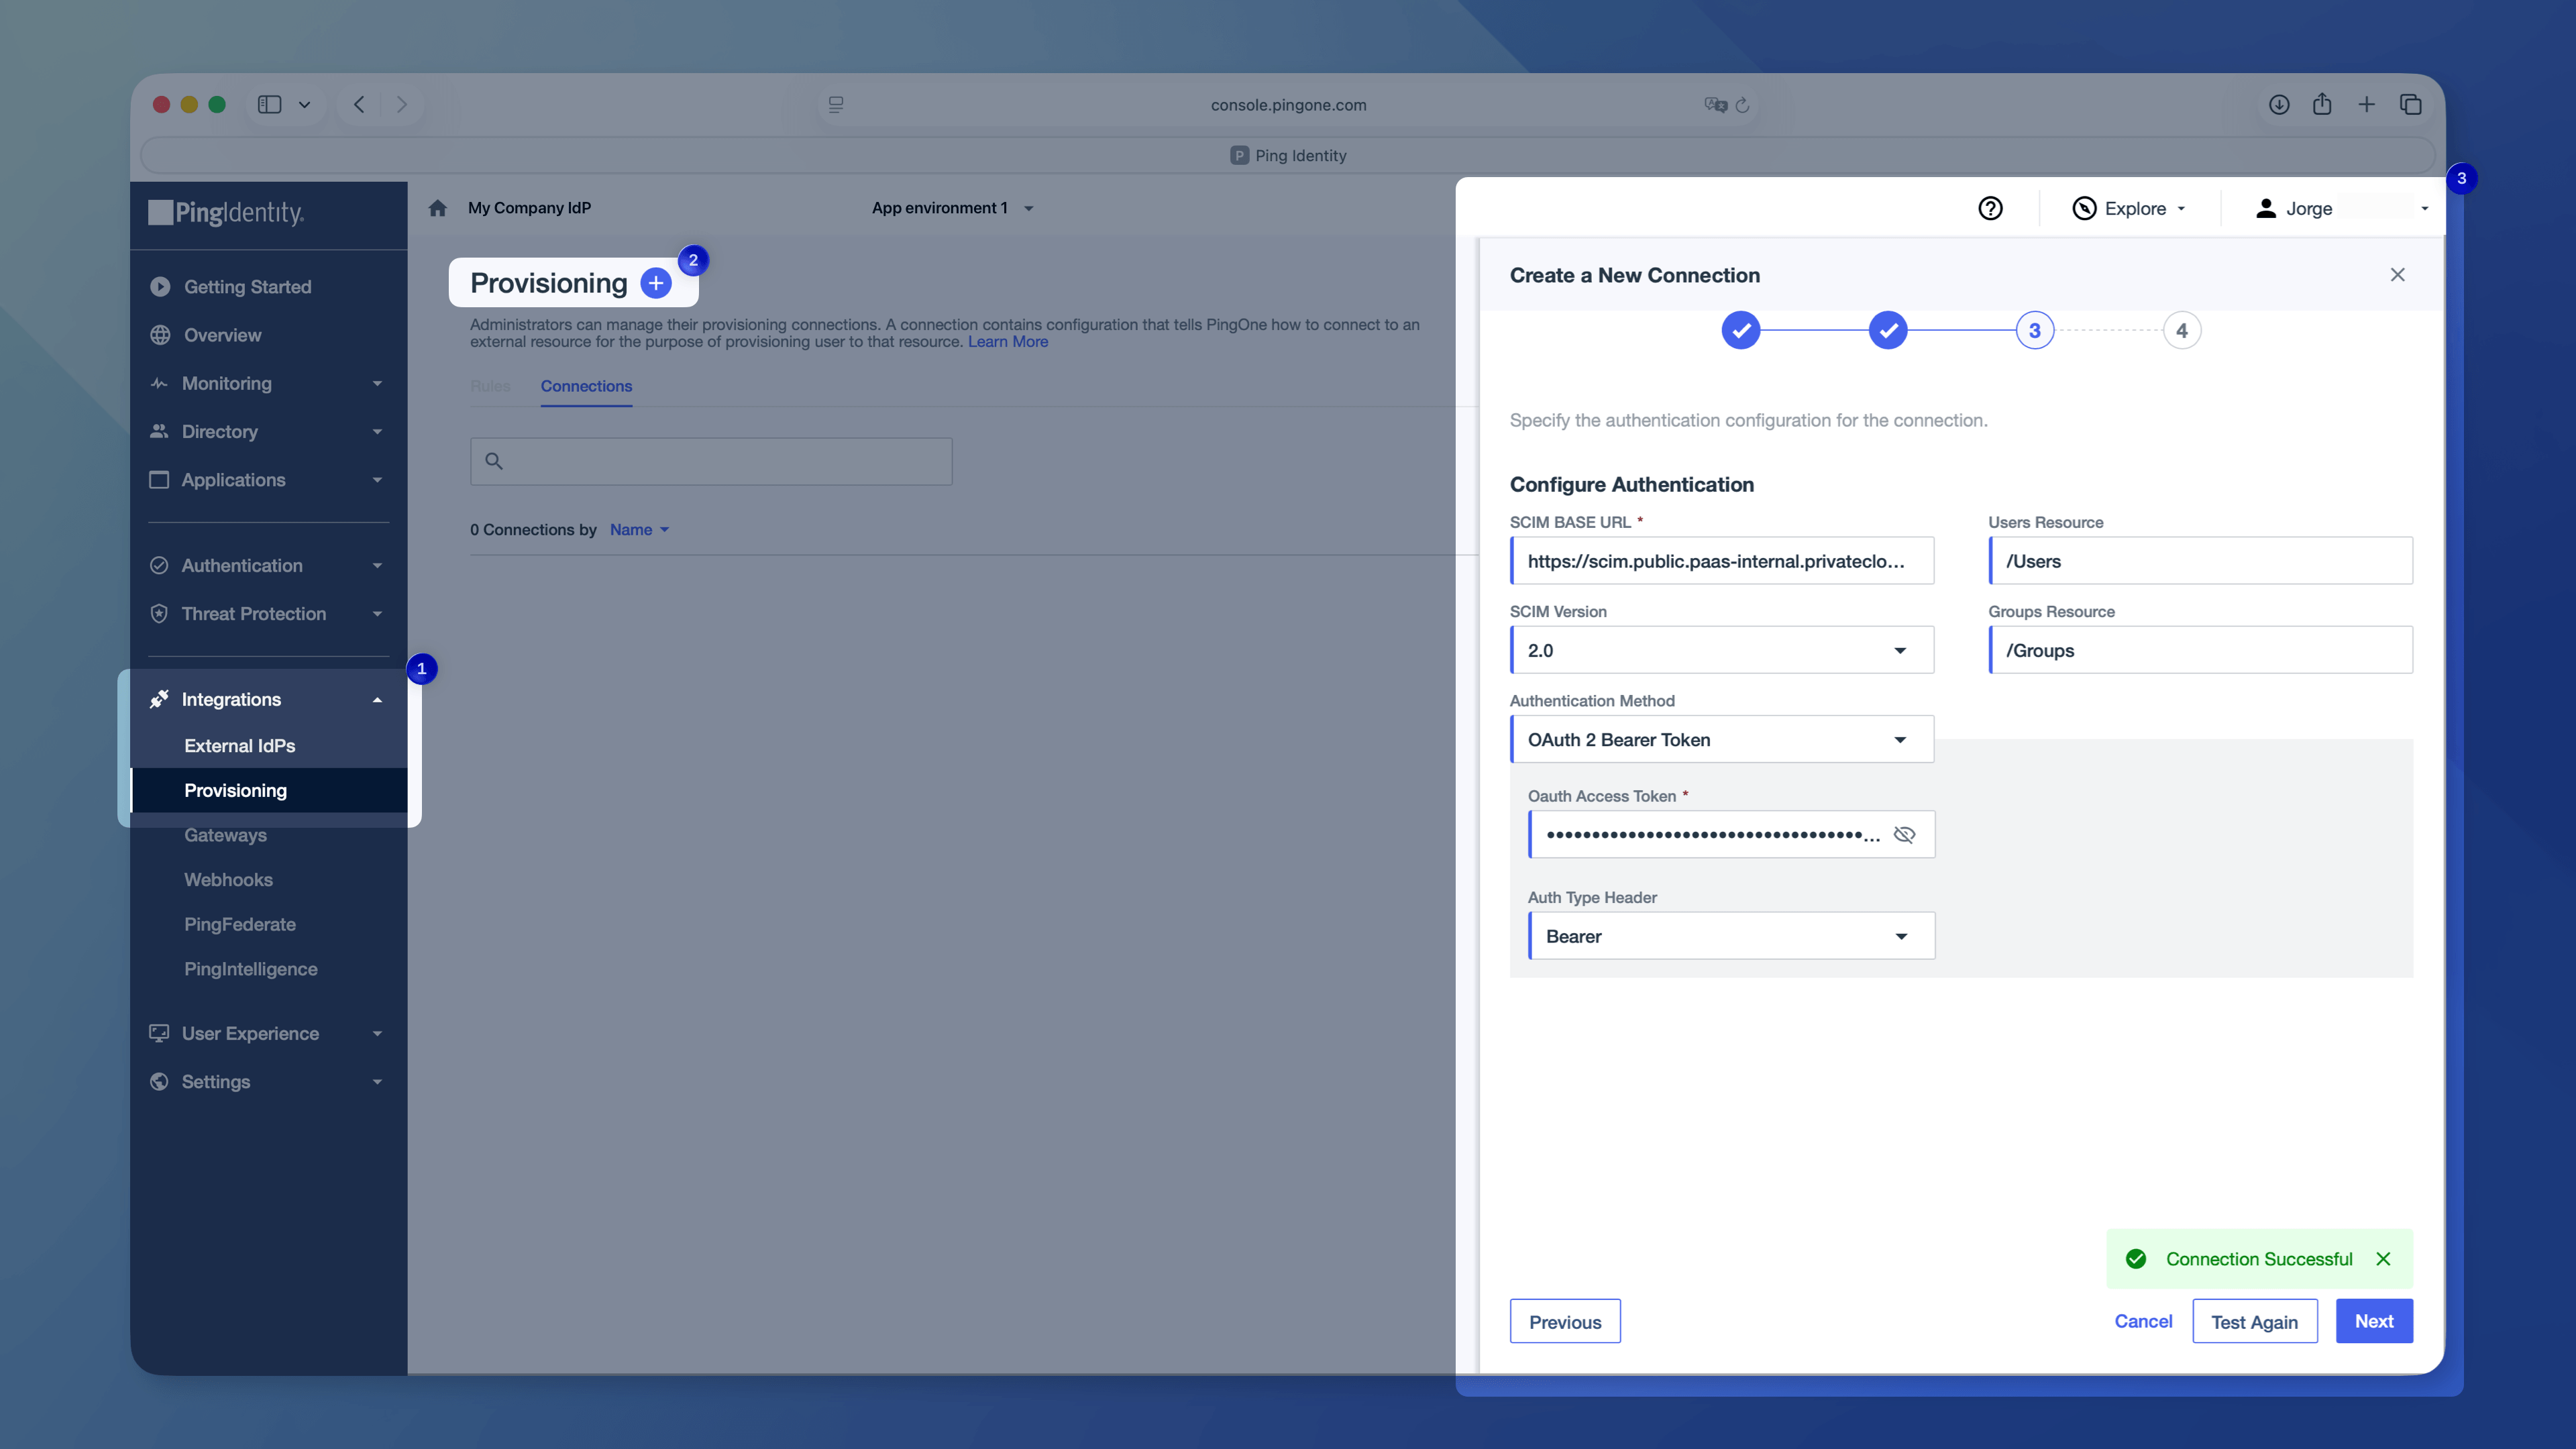Open the Auth Type Header dropdown
The width and height of the screenshot is (2576, 1449).
(1731, 936)
